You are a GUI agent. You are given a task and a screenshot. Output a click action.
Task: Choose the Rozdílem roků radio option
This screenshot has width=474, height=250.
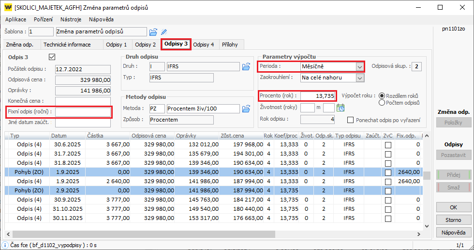[382, 96]
